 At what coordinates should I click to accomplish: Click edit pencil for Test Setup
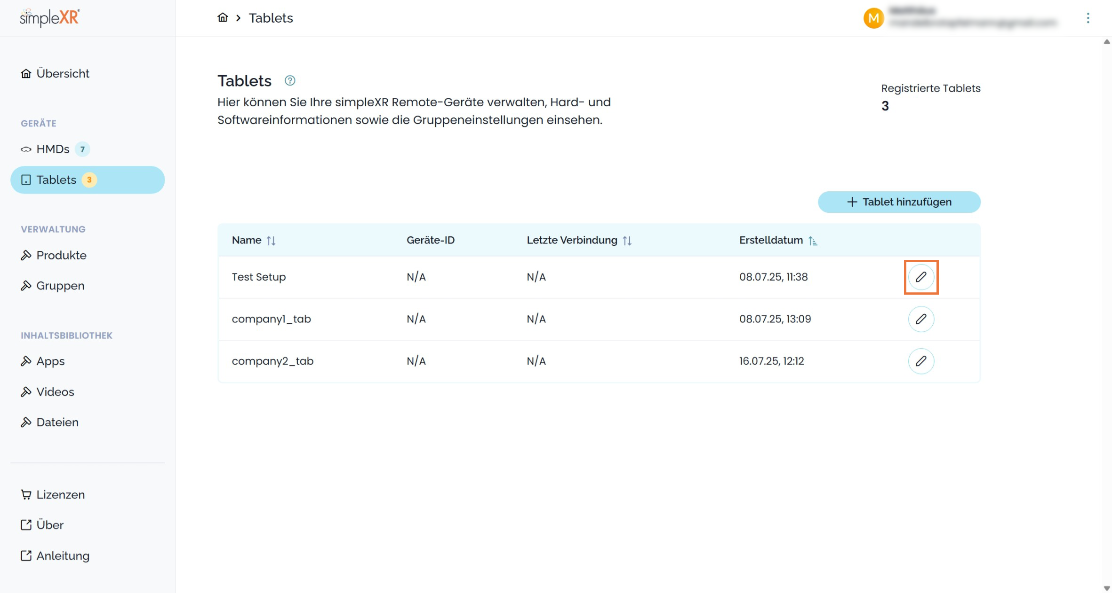921,277
